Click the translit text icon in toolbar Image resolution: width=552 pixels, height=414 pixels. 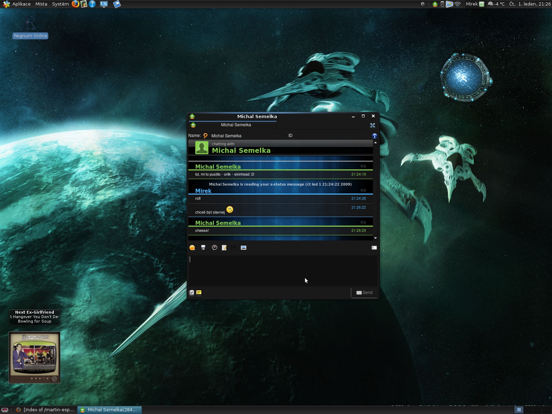[234, 248]
